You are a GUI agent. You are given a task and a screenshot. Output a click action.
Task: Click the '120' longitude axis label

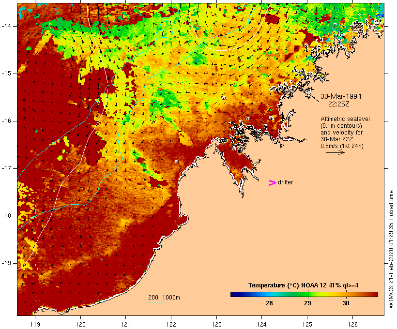[80, 324]
